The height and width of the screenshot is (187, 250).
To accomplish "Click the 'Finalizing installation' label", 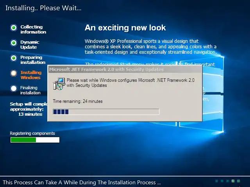I will click(30, 90).
